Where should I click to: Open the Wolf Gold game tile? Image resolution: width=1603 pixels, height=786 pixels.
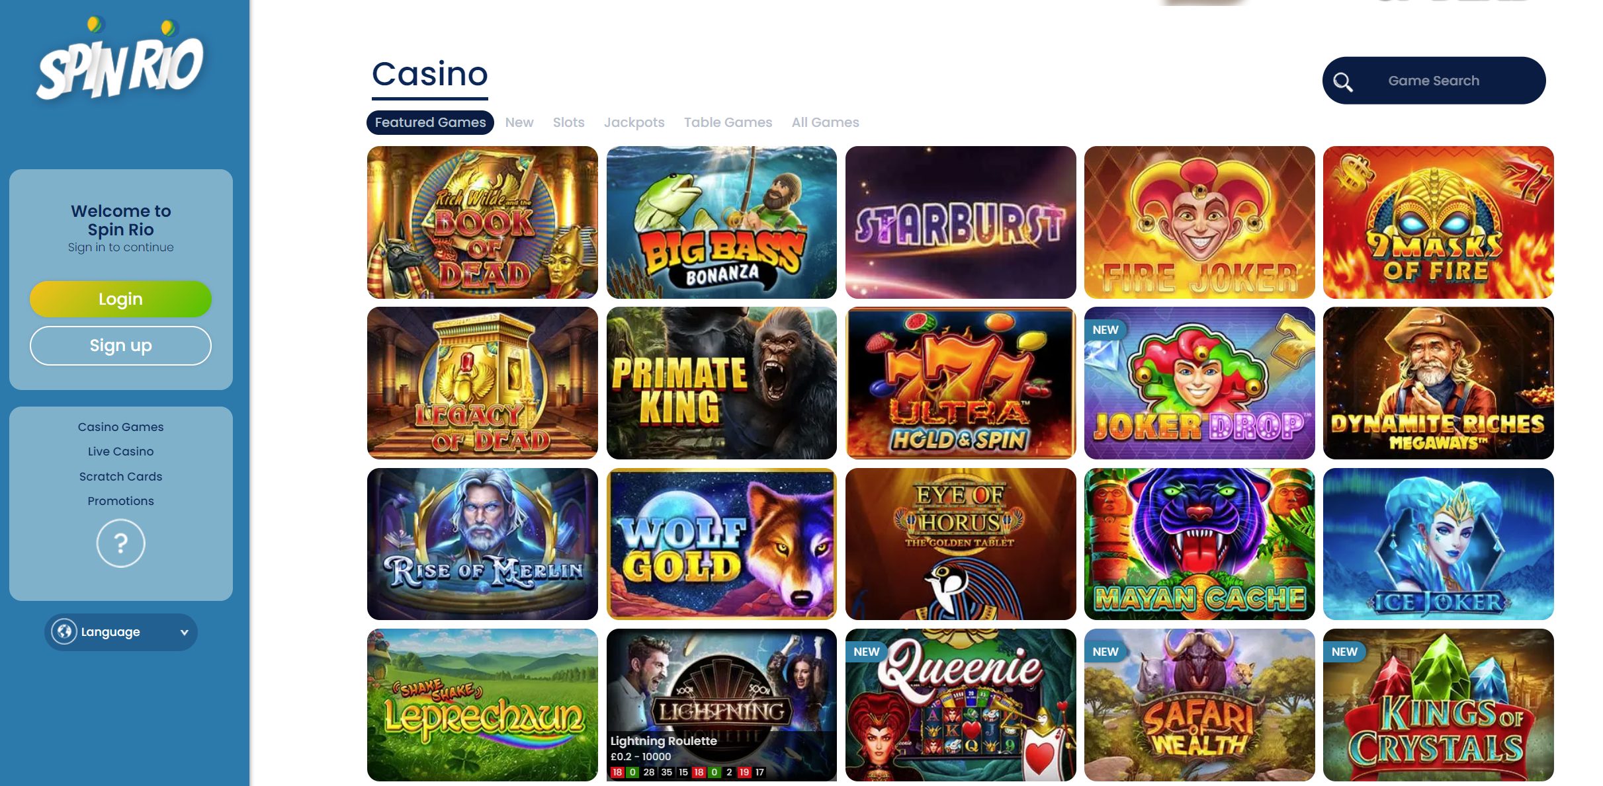point(721,544)
